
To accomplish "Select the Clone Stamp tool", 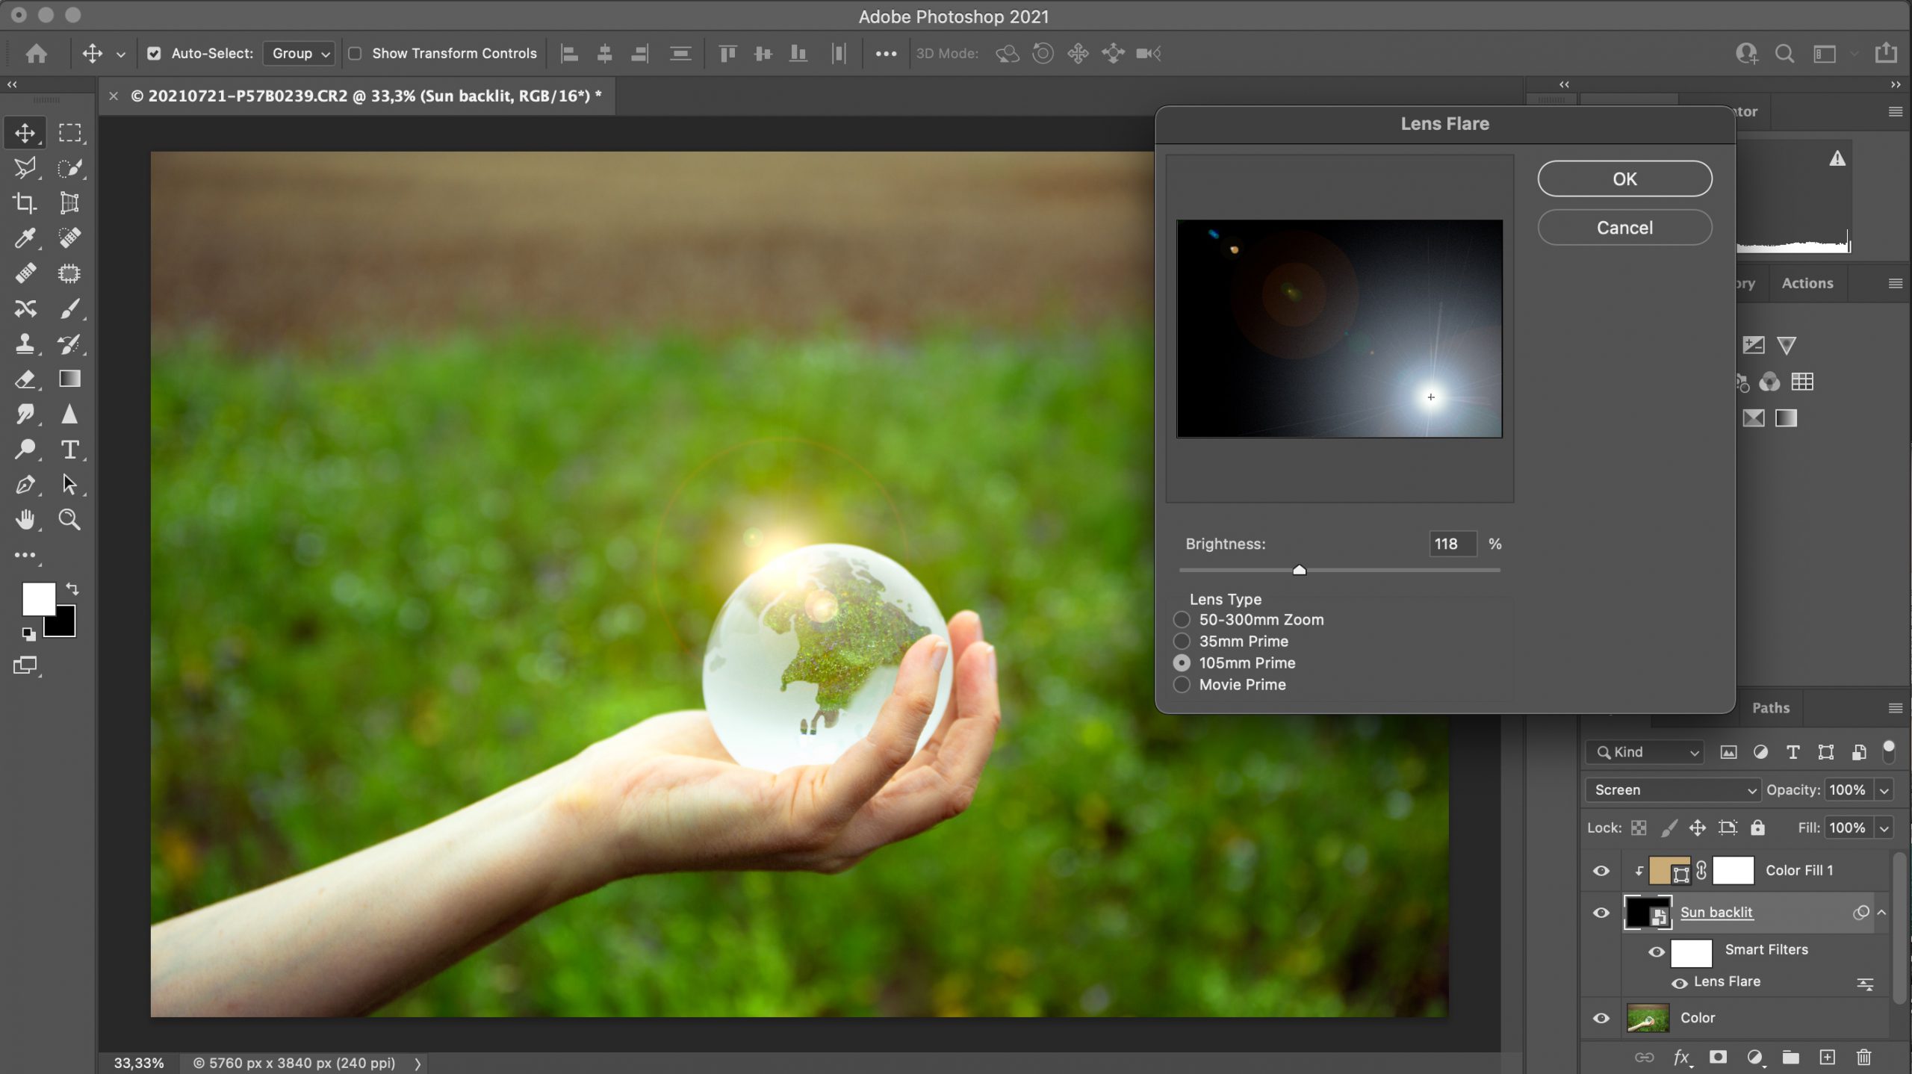I will tap(25, 344).
